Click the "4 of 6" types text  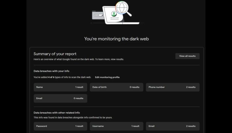pos(51,77)
